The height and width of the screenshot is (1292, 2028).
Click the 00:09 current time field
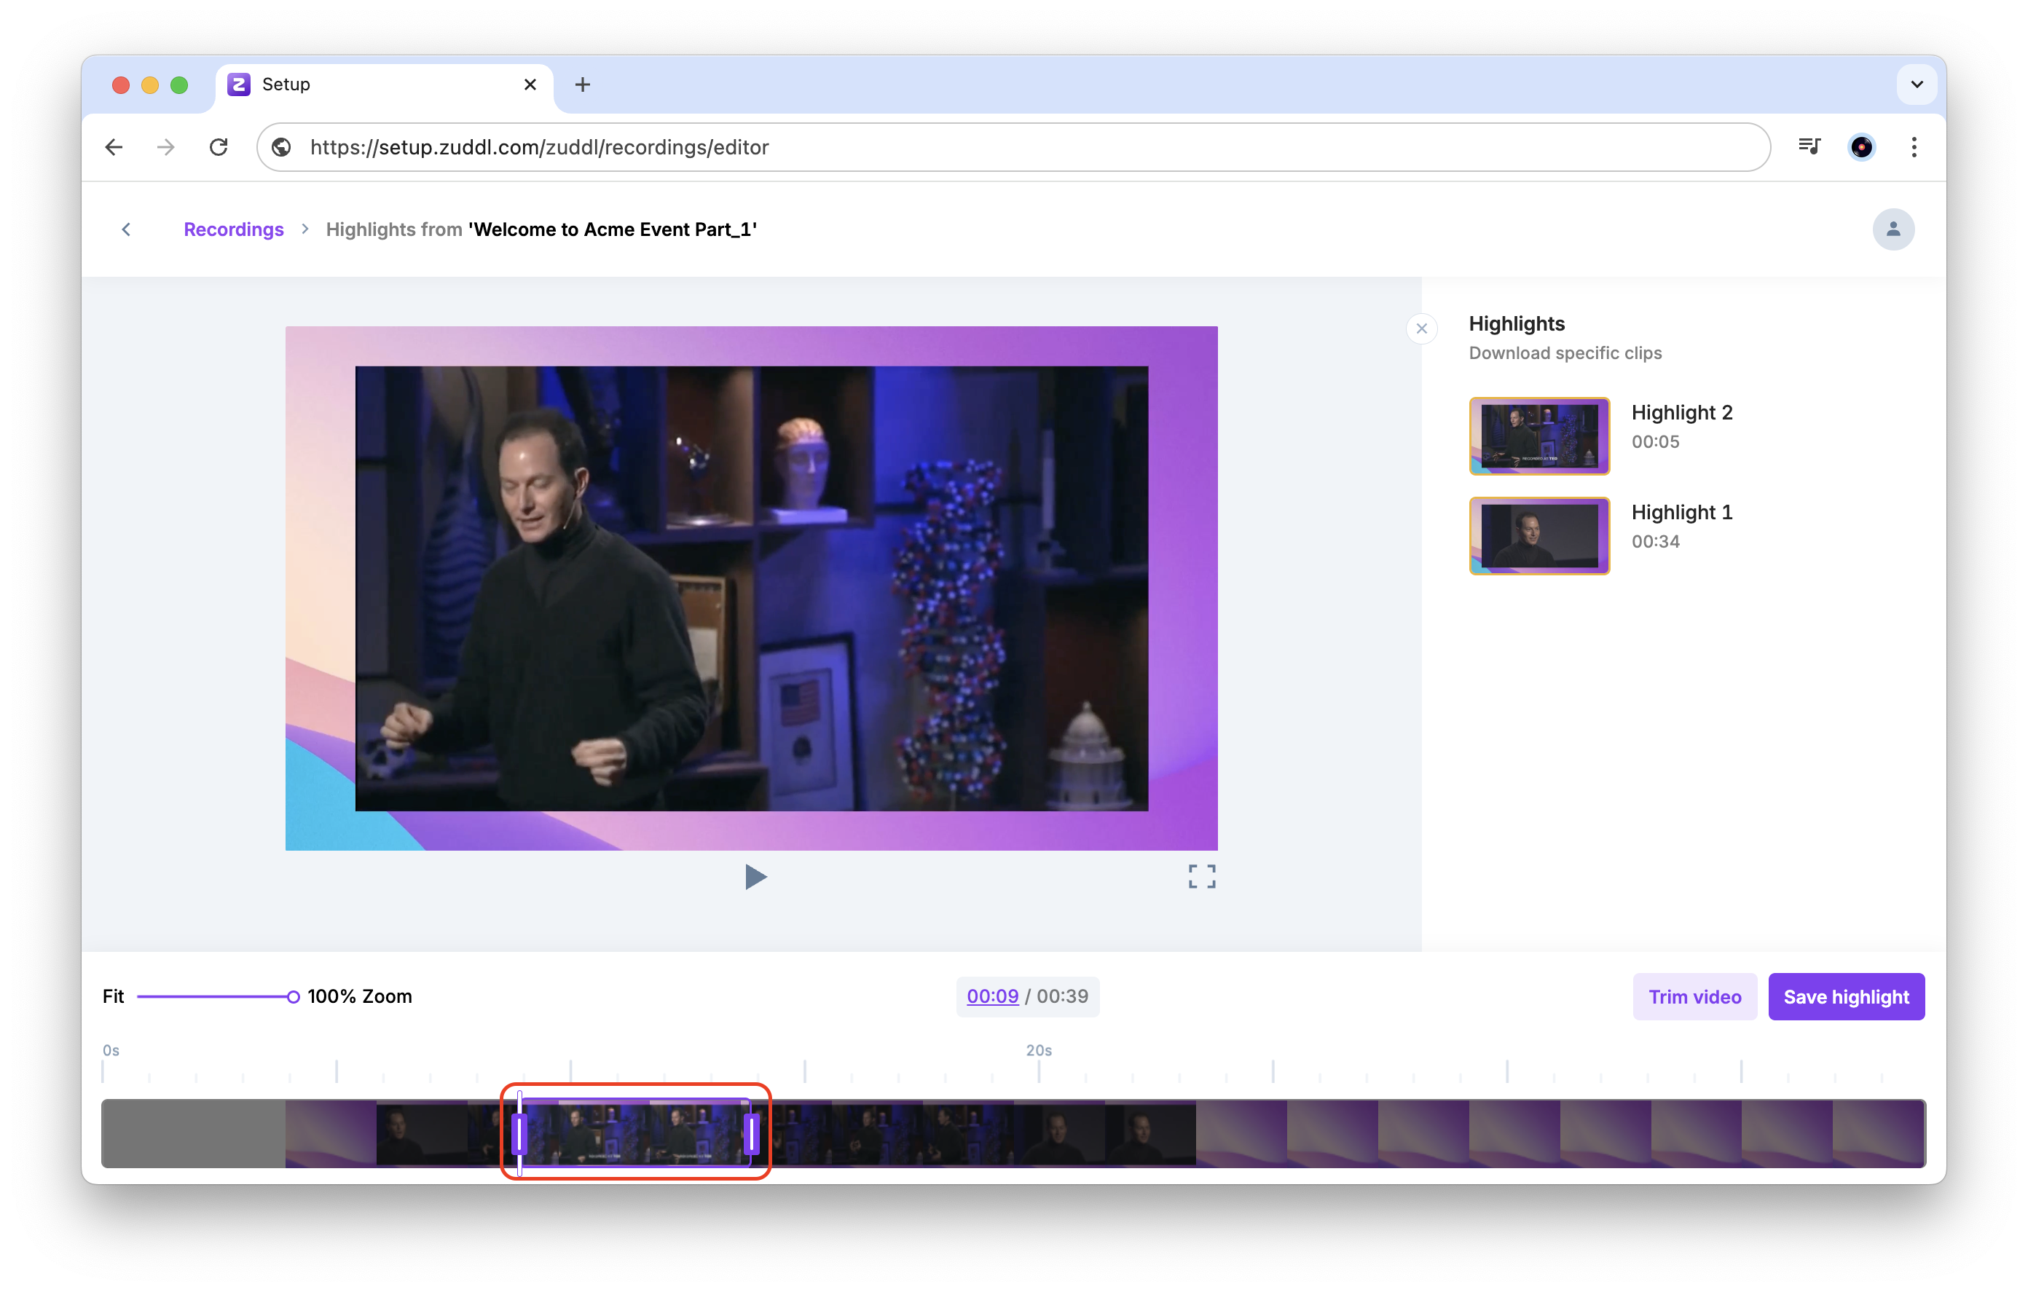click(x=992, y=996)
